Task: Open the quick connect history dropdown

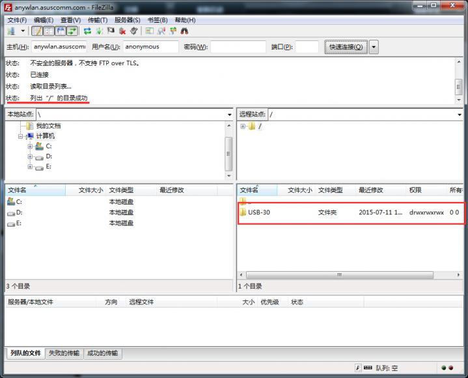Action: pyautogui.click(x=374, y=47)
